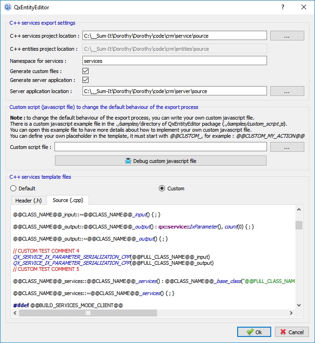Viewport: 315px width, 343px height.
Task: Switch to the Source (.cpp) tab
Action: tap(68, 200)
